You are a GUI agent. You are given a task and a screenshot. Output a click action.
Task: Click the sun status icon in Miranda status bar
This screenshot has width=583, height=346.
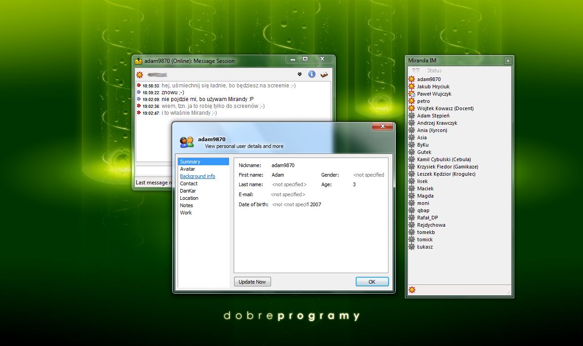point(412,290)
